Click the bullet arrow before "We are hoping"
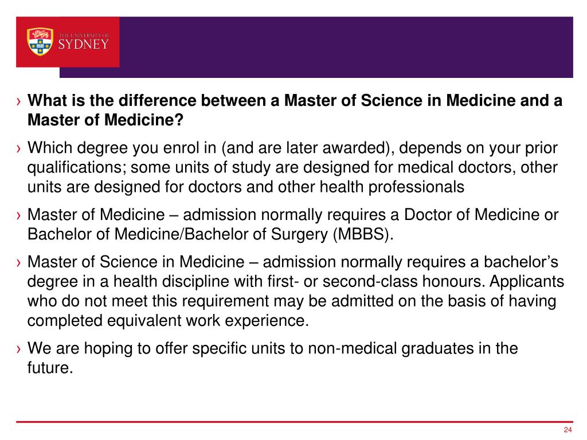 coord(19,349)
